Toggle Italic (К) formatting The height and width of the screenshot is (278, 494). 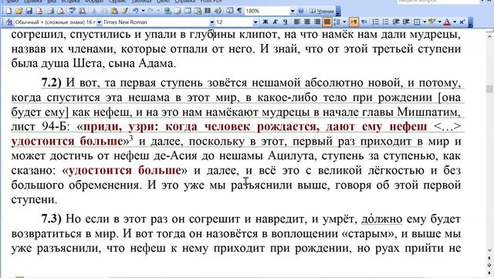[275, 22]
